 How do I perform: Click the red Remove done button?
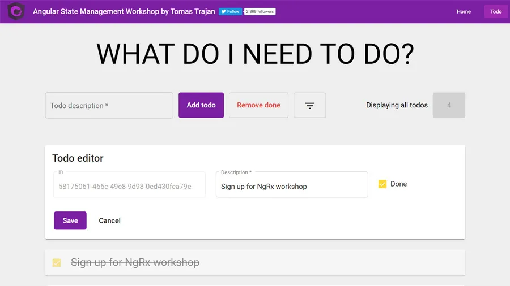pos(258,105)
